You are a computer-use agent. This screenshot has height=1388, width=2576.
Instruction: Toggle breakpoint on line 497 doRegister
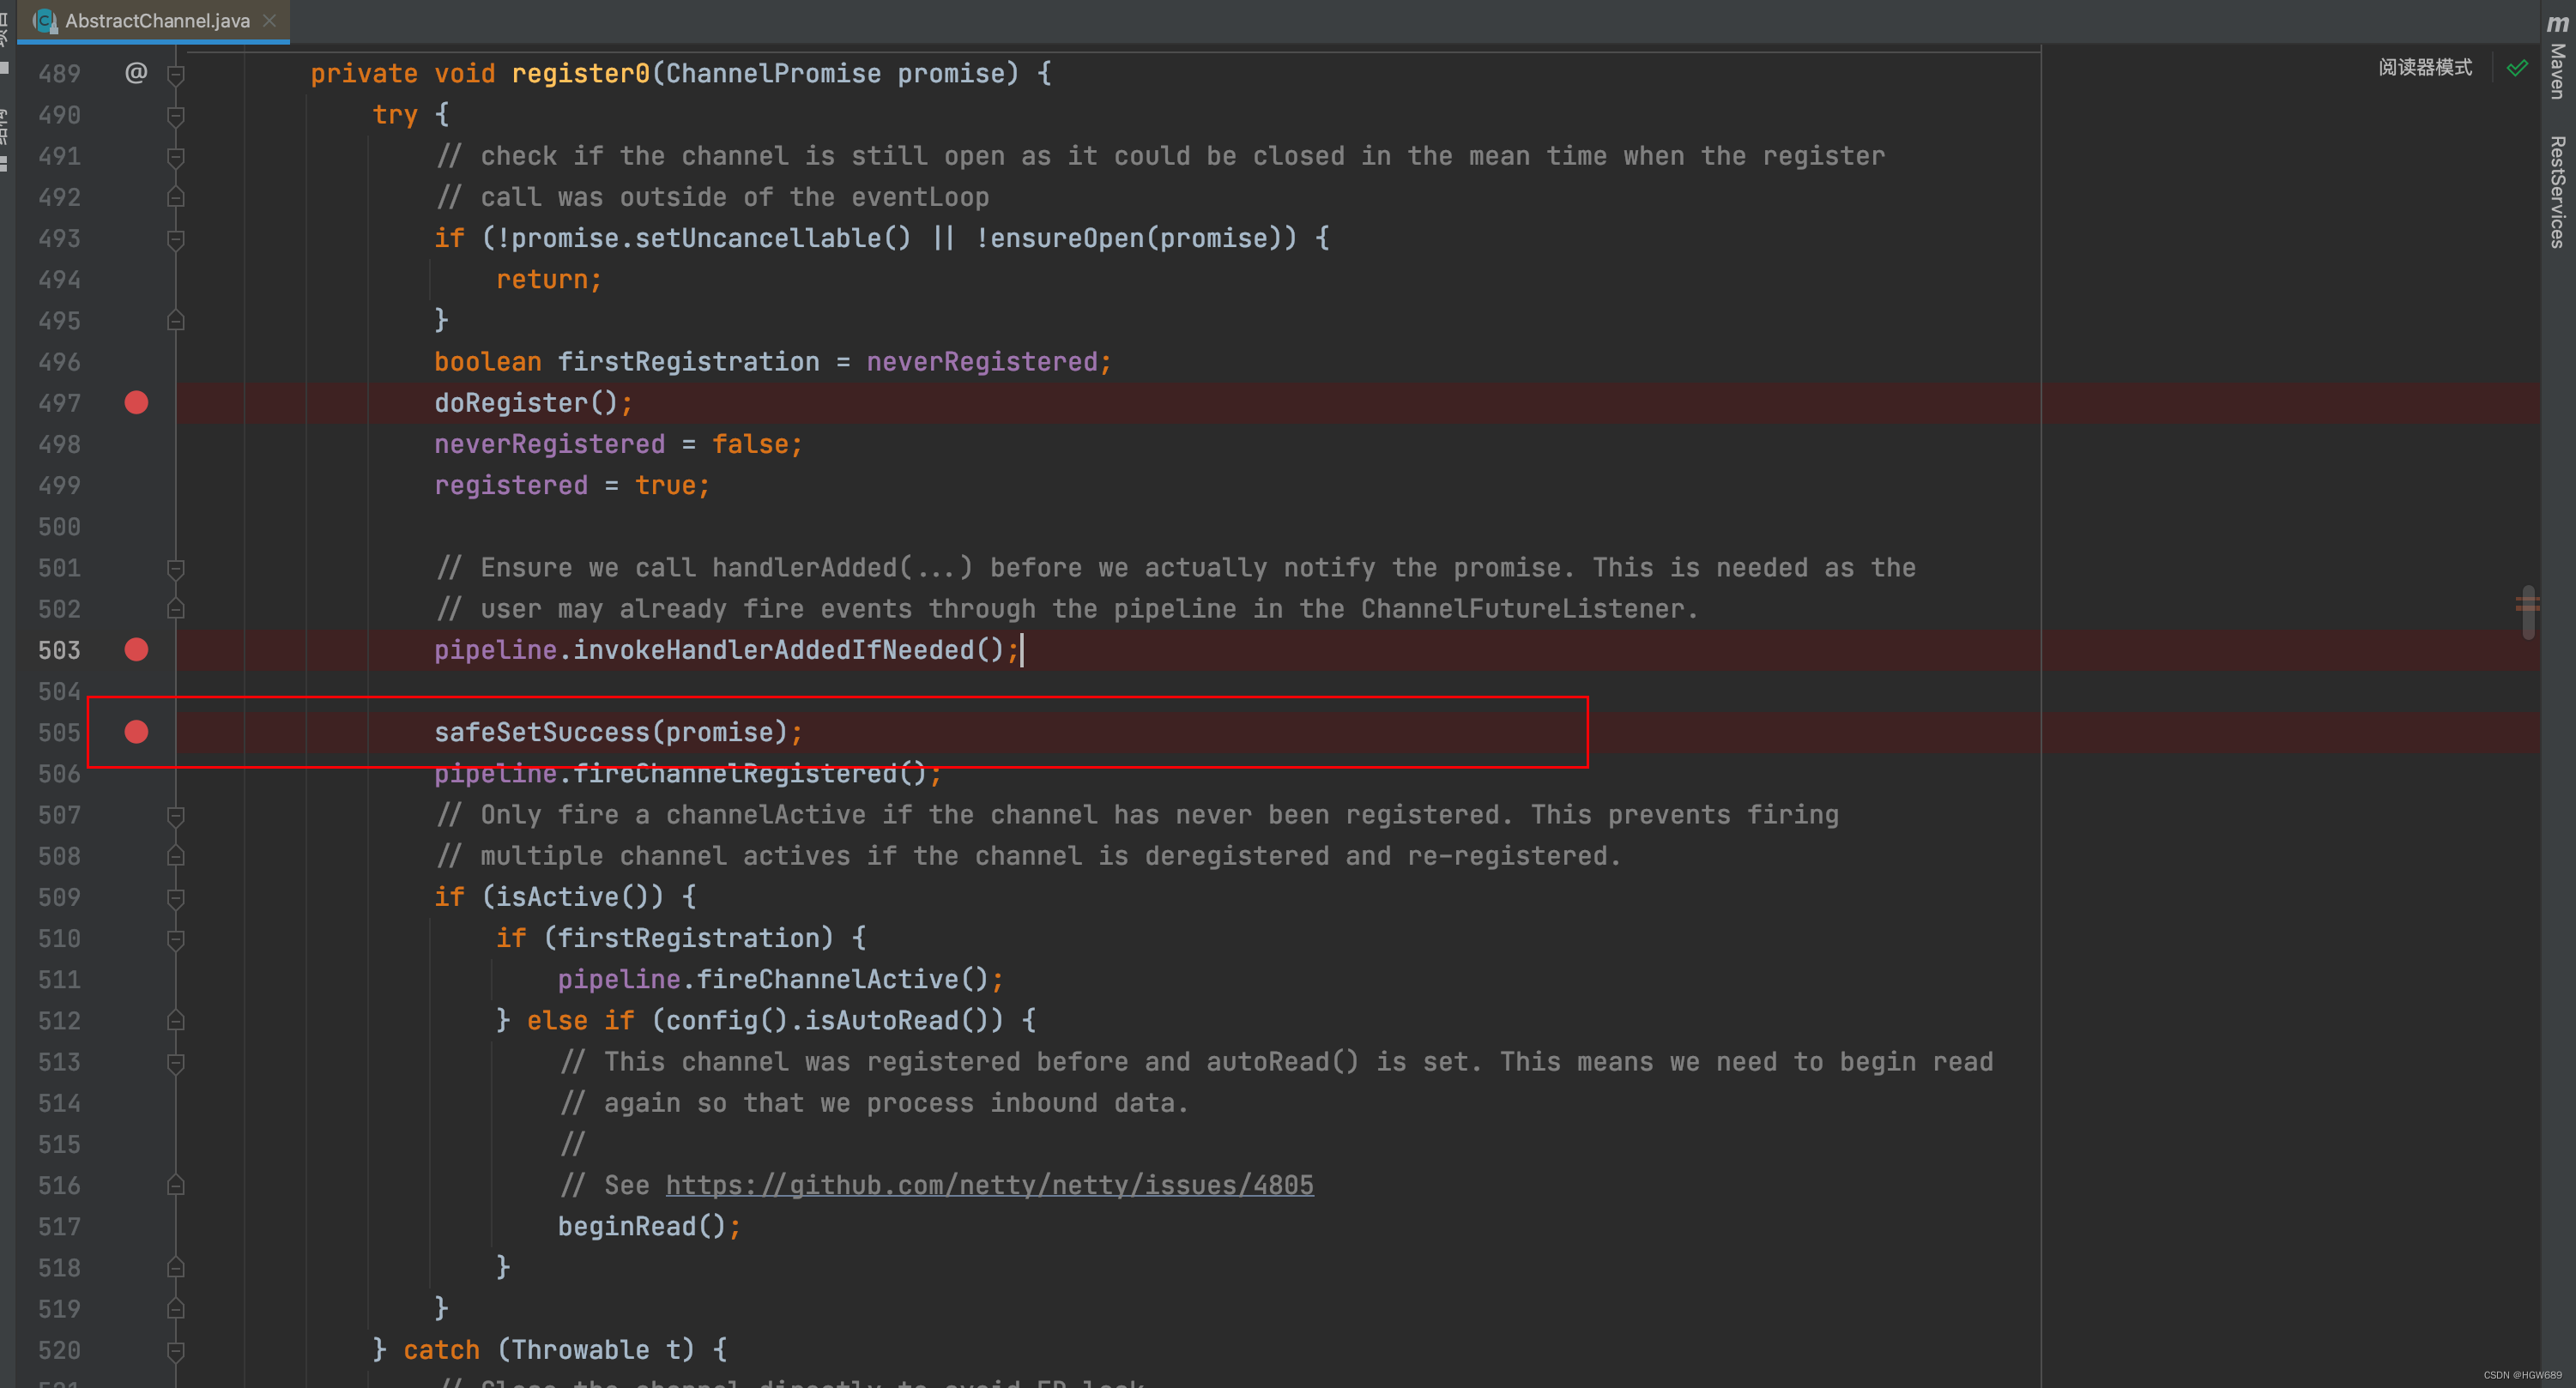tap(136, 403)
